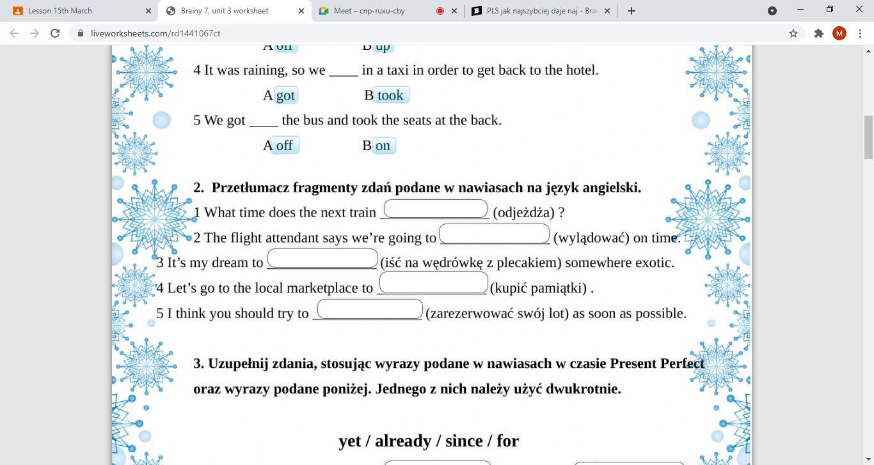Viewport: 874px width, 465px height.
Task: Go forward to the next page
Action: [x=35, y=33]
